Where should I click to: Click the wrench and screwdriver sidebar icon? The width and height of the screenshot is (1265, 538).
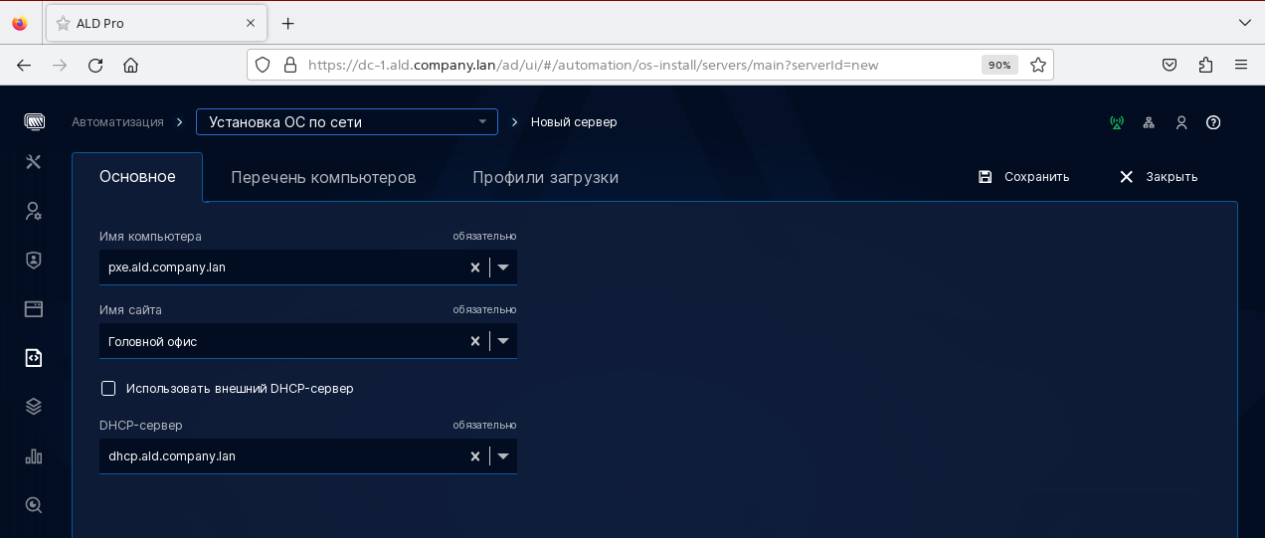click(x=34, y=162)
